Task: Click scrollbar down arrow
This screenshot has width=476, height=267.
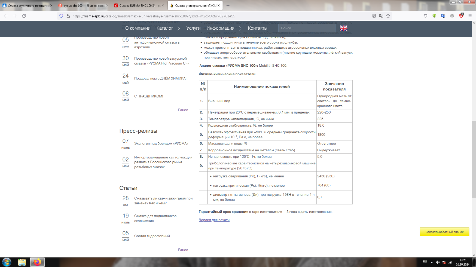Action: click(x=474, y=255)
